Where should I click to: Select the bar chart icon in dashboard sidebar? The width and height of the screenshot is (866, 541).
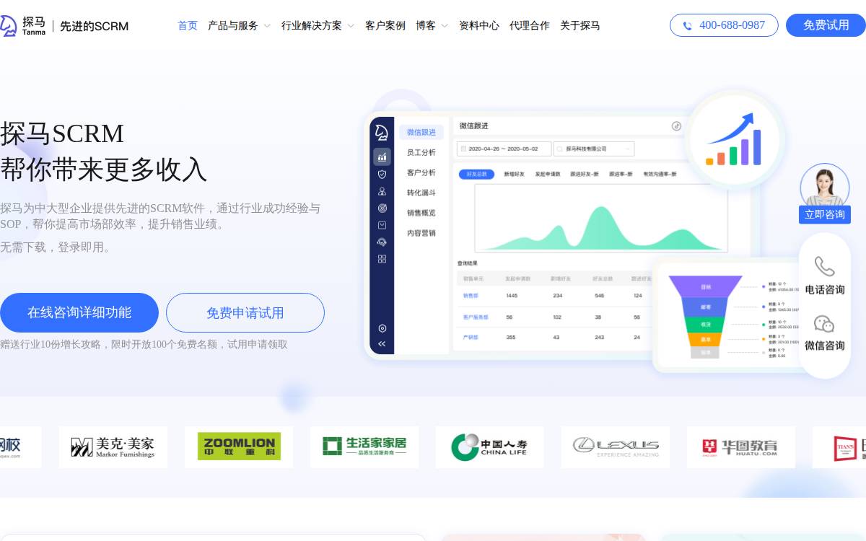(x=382, y=157)
